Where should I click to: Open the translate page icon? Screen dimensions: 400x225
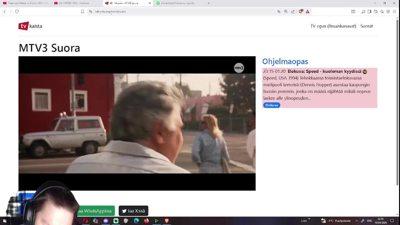(279, 12)
